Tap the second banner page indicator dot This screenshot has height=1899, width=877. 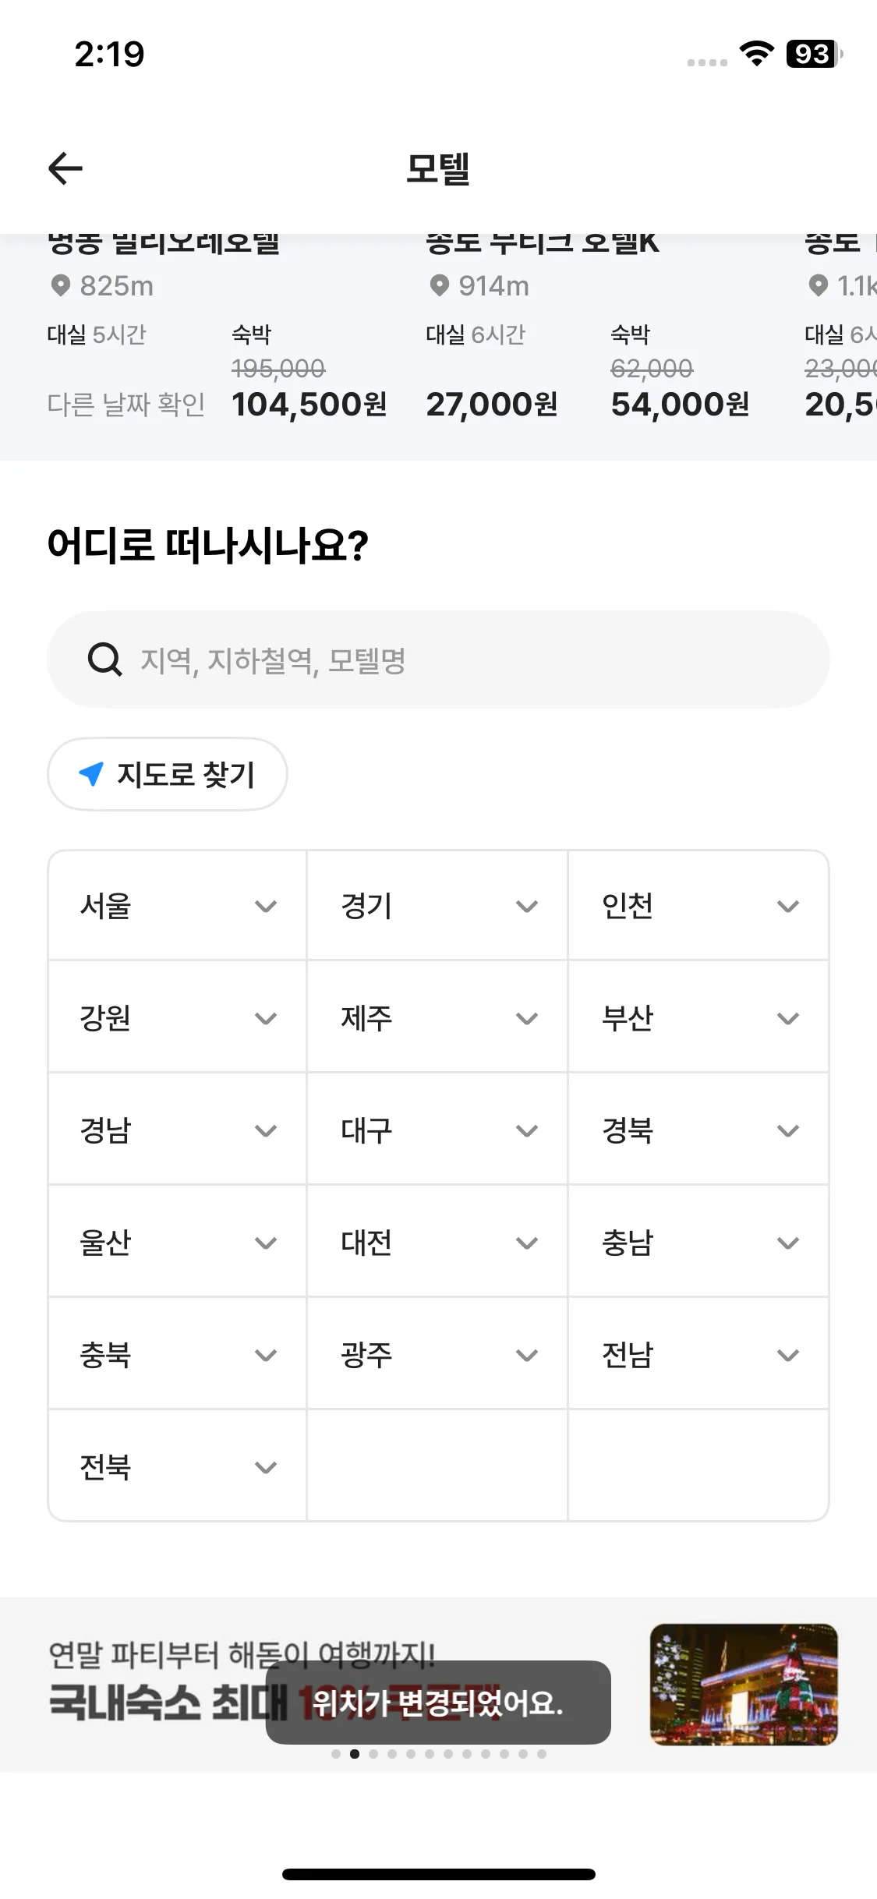[x=355, y=1754]
